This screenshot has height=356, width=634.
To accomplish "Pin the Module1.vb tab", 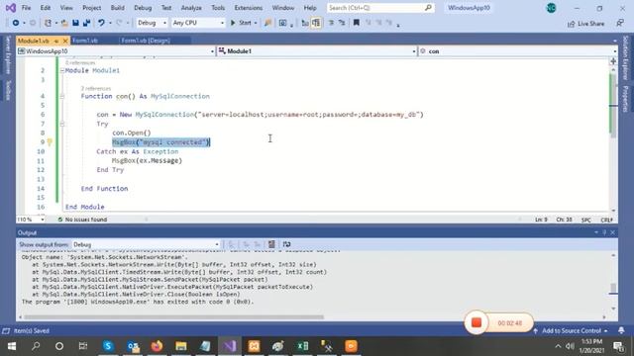I will (56, 41).
